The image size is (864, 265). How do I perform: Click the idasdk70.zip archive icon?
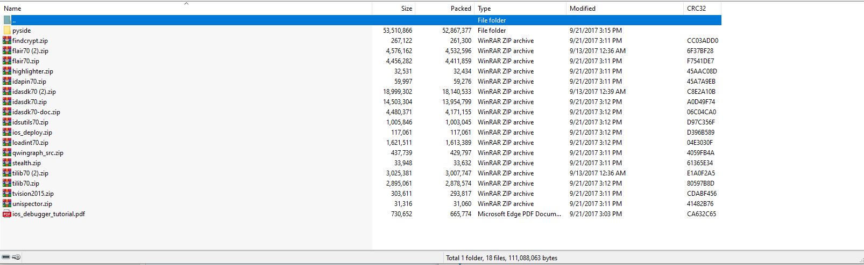(7, 101)
